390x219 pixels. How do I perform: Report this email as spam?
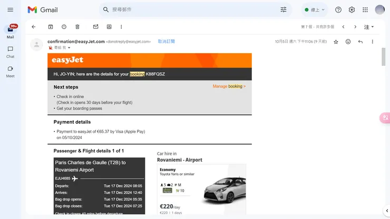(x=64, y=27)
